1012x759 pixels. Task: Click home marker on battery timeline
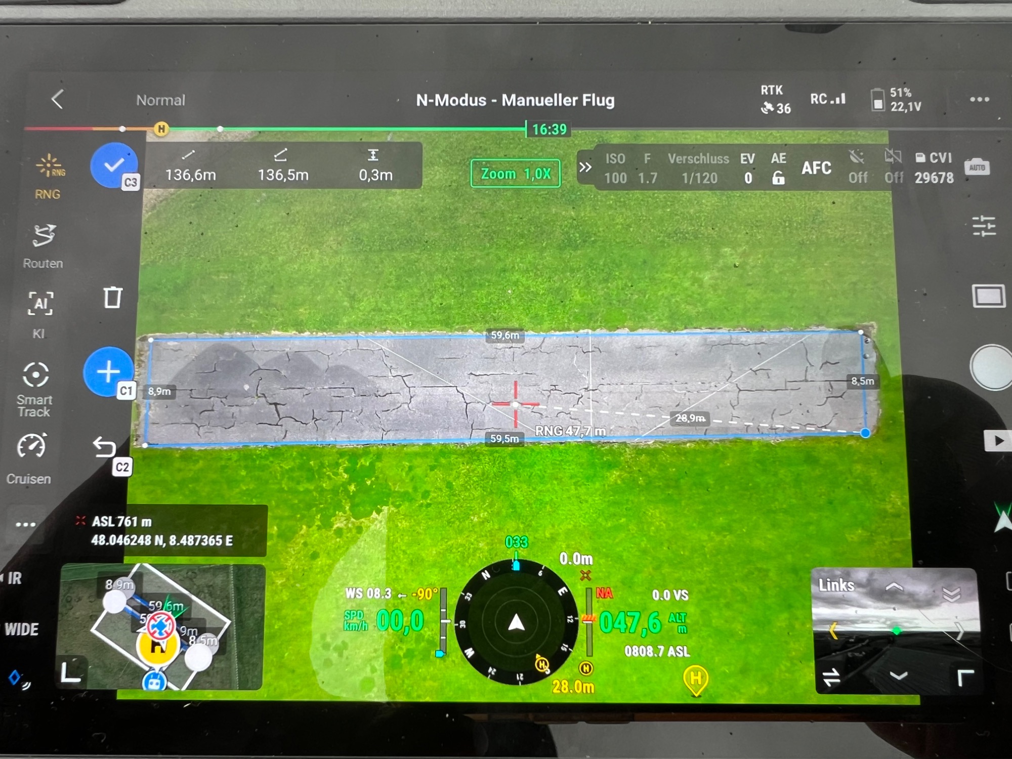coord(161,129)
